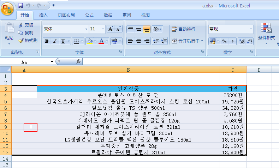Open the font name 宋体 dropdown

(86, 29)
